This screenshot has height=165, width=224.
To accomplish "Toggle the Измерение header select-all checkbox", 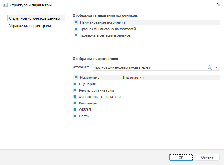I will [76, 78].
